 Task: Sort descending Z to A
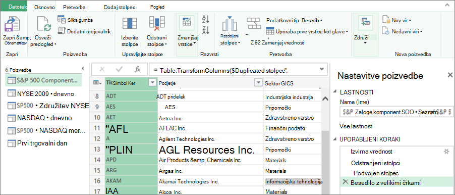click(206, 30)
